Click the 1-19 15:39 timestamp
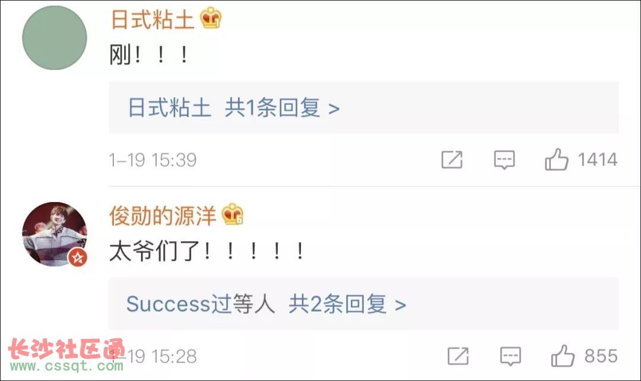This screenshot has width=641, height=381. click(x=153, y=160)
